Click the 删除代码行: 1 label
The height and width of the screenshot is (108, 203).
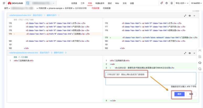point(53,15)
